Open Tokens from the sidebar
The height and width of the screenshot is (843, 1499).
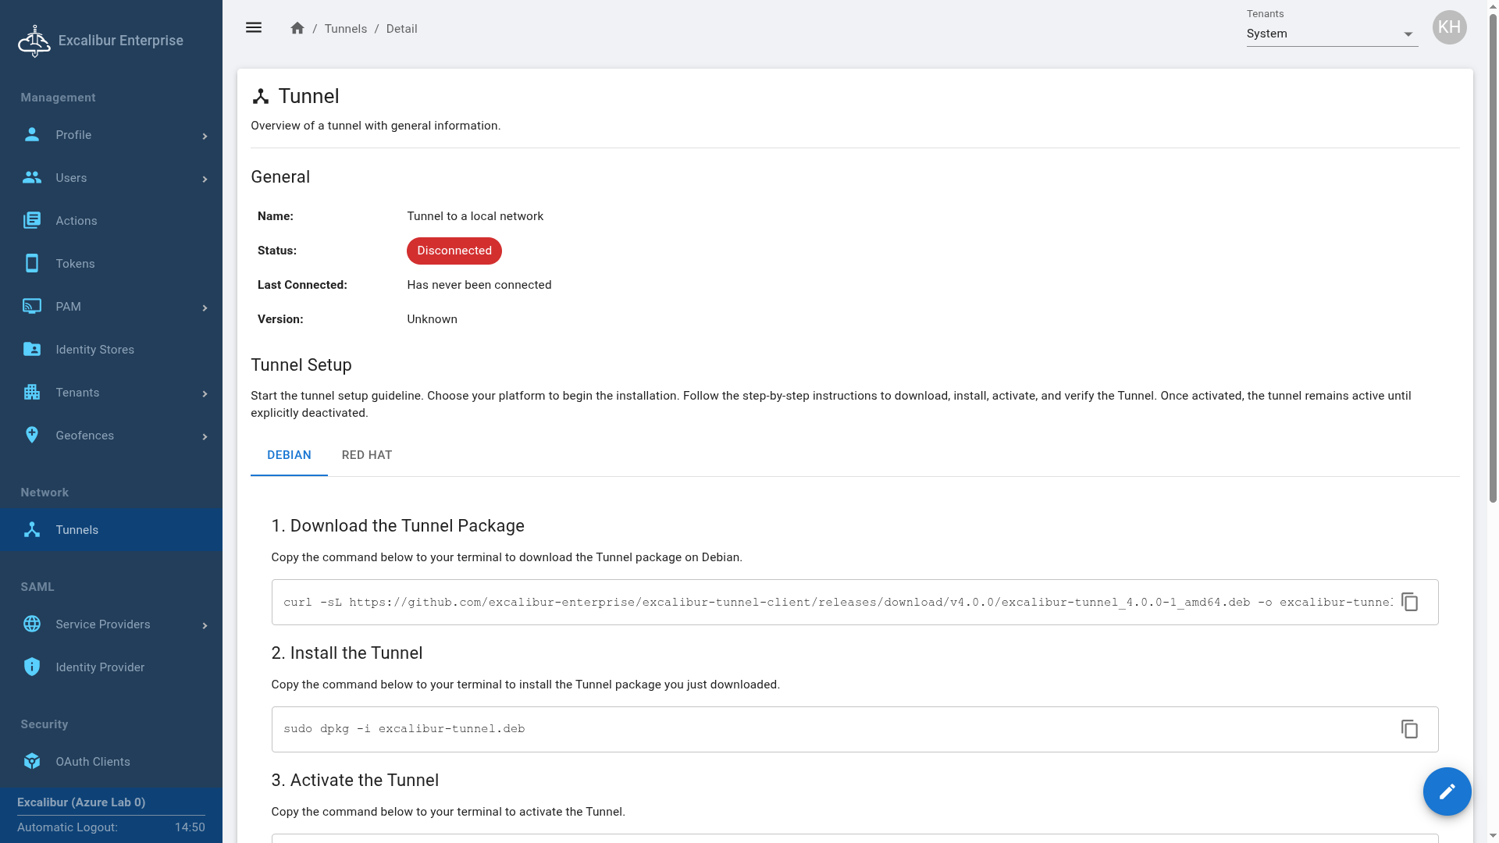pyautogui.click(x=75, y=264)
